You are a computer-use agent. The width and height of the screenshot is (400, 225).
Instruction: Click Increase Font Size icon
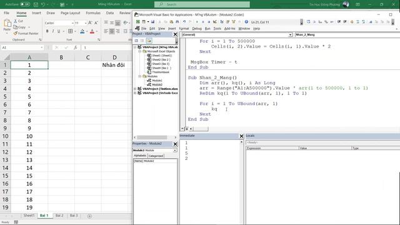[x=90, y=23]
